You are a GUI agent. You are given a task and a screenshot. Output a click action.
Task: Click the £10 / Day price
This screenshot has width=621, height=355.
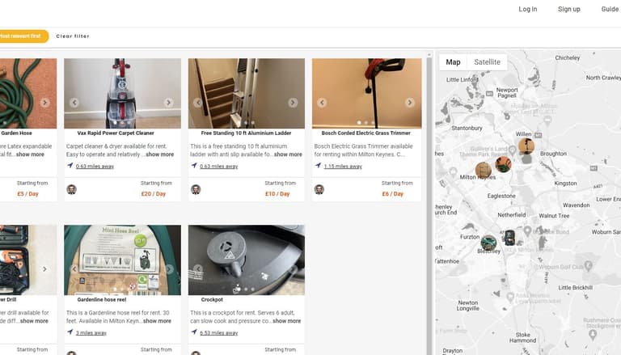[277, 194]
